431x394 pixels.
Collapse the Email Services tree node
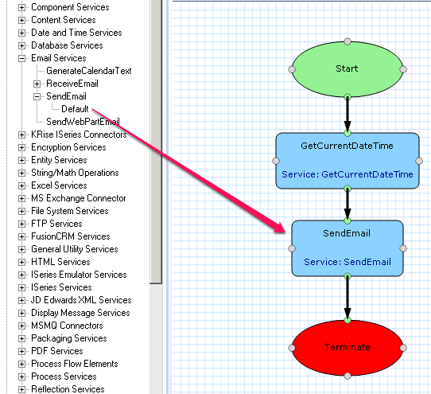(21, 58)
